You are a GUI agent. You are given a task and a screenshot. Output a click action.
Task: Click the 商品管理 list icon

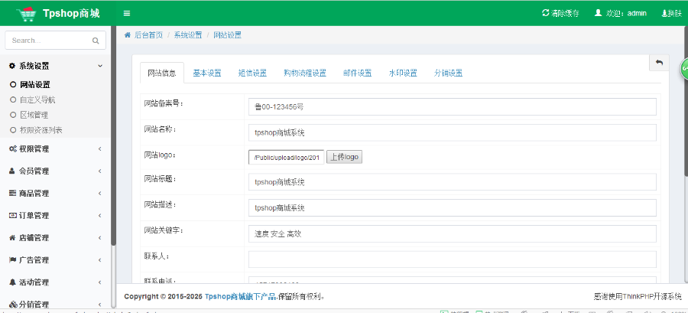coord(12,193)
